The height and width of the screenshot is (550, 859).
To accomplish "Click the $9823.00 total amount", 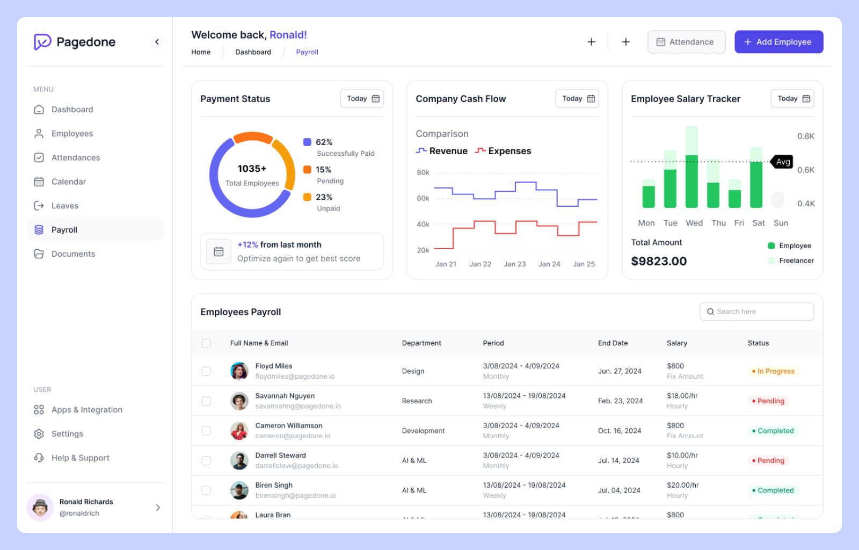I will point(659,262).
